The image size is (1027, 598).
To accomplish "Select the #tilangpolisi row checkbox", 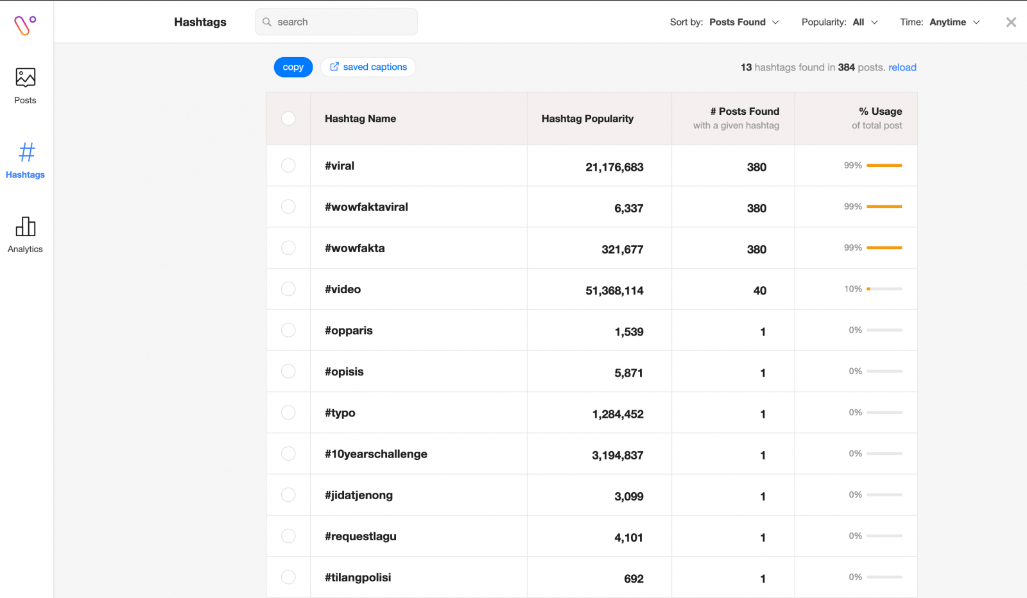I will [x=288, y=577].
